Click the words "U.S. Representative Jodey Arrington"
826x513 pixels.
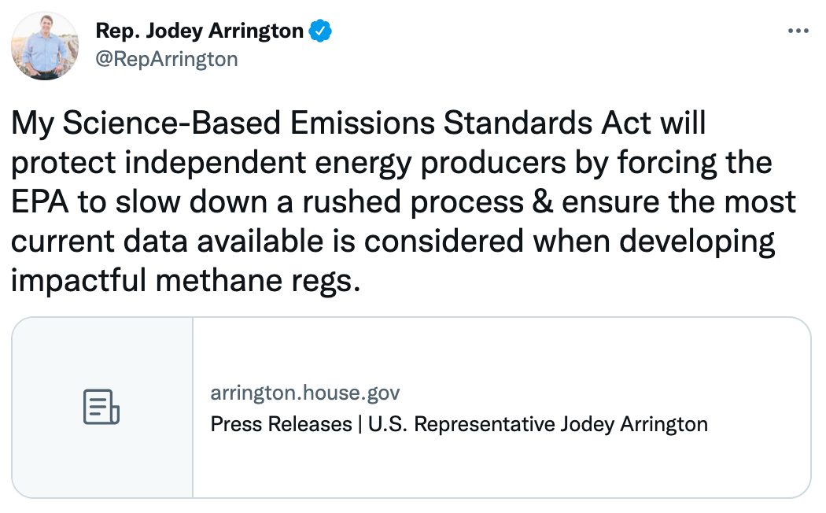tap(537, 424)
